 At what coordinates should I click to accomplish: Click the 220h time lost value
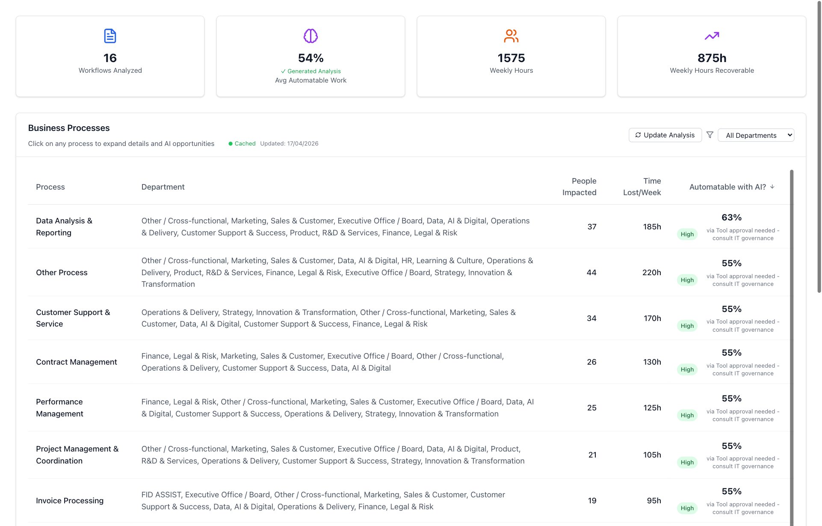651,273
